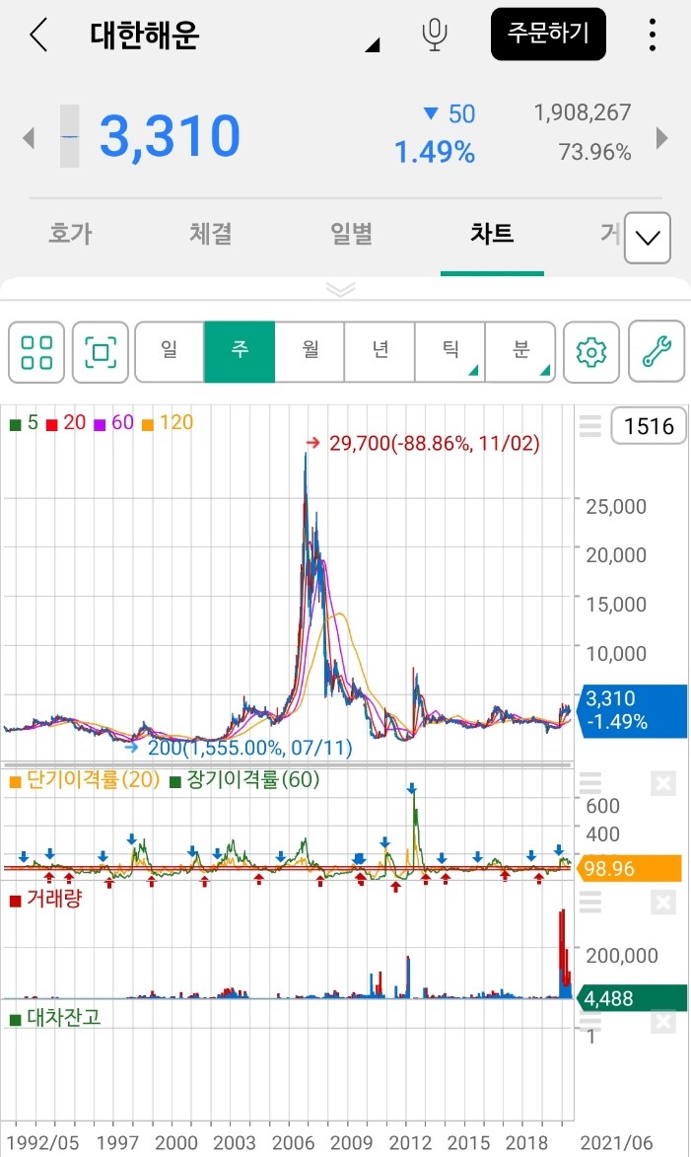Tap the 5 moving average legend
Image resolution: width=691 pixels, height=1157 pixels.
[x=25, y=423]
